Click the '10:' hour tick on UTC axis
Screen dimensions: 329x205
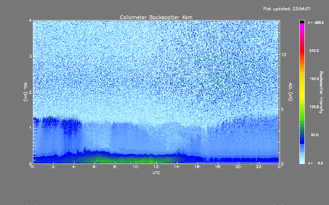point(136,167)
